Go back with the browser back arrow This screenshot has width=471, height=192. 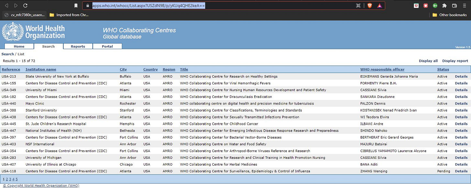tap(7, 5)
